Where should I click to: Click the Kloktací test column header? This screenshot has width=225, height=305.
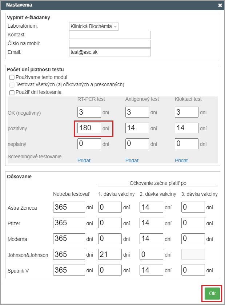(188, 99)
